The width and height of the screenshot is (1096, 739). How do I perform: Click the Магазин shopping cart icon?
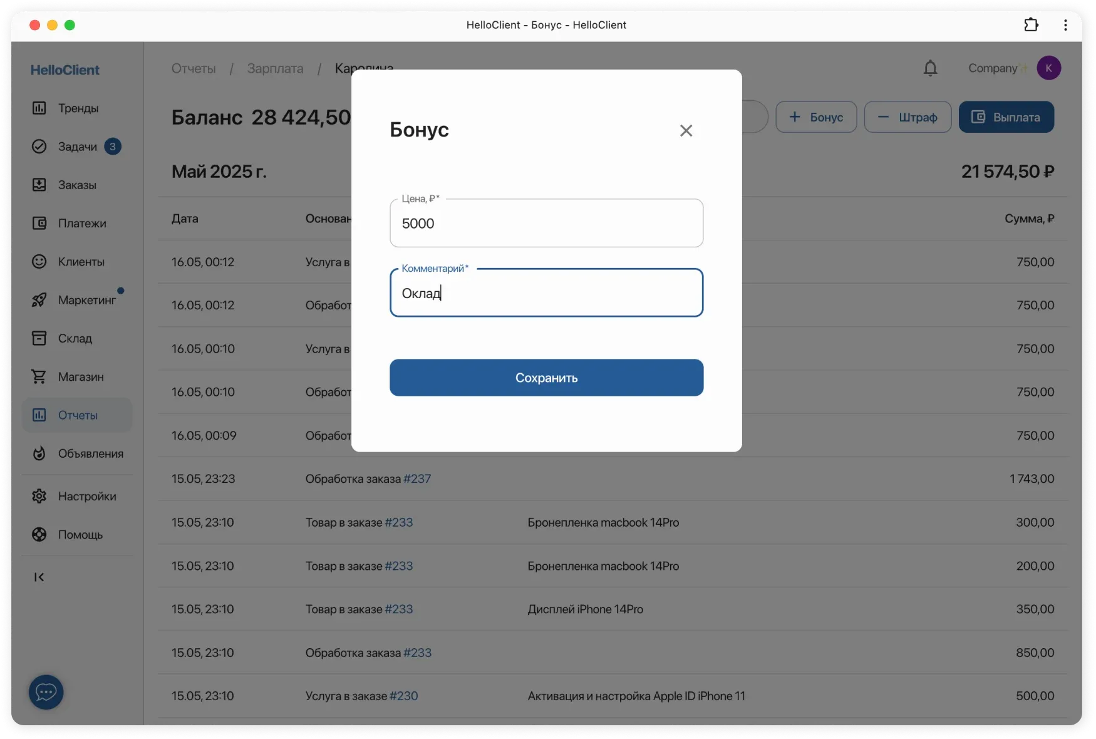click(39, 376)
